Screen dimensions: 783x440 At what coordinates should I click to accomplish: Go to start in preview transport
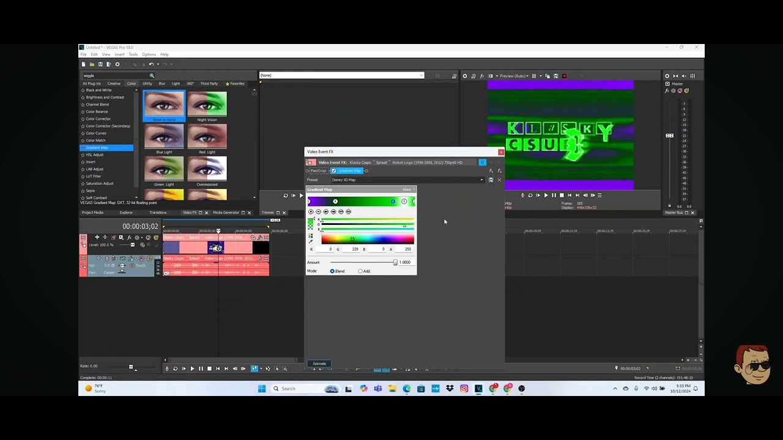click(x=570, y=196)
